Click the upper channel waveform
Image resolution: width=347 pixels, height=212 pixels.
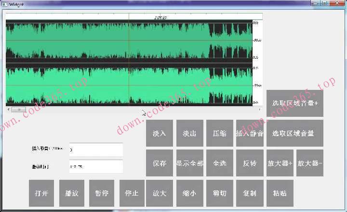[x=129, y=40]
